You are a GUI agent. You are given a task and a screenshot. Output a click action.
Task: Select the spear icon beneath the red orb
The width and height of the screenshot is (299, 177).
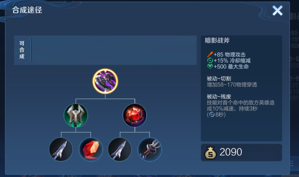[120, 149]
